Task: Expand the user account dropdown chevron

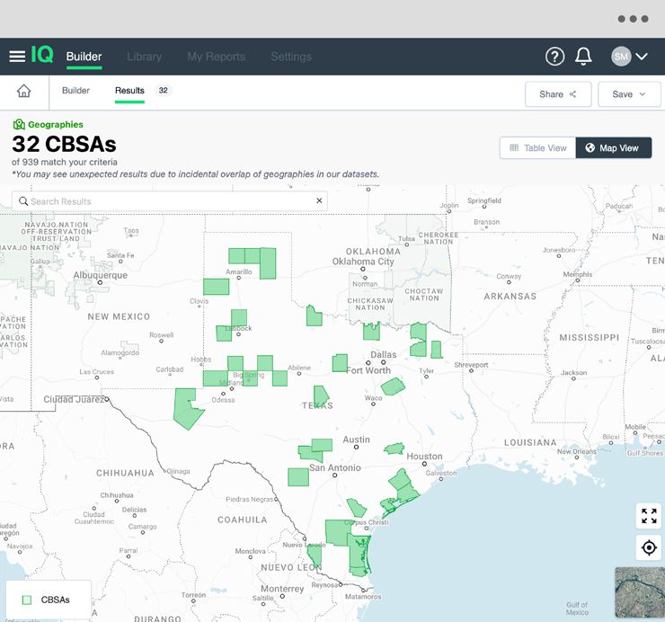Action: [x=642, y=57]
